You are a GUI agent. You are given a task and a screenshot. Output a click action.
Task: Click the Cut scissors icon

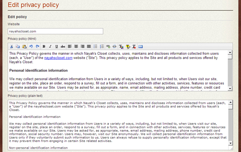[11, 46]
